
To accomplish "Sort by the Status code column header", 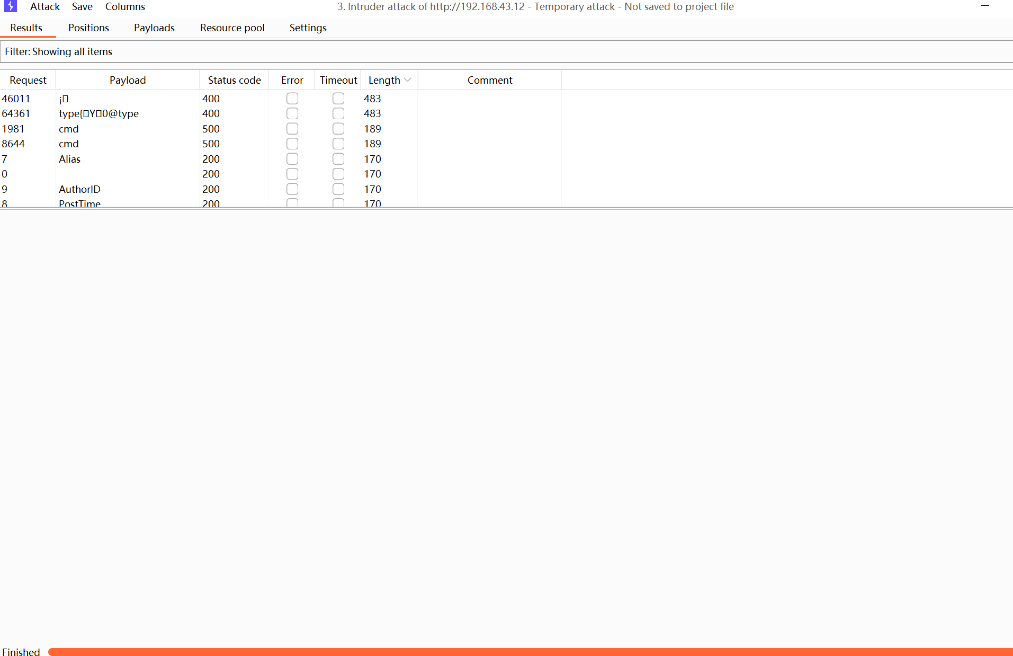I will click(x=234, y=80).
